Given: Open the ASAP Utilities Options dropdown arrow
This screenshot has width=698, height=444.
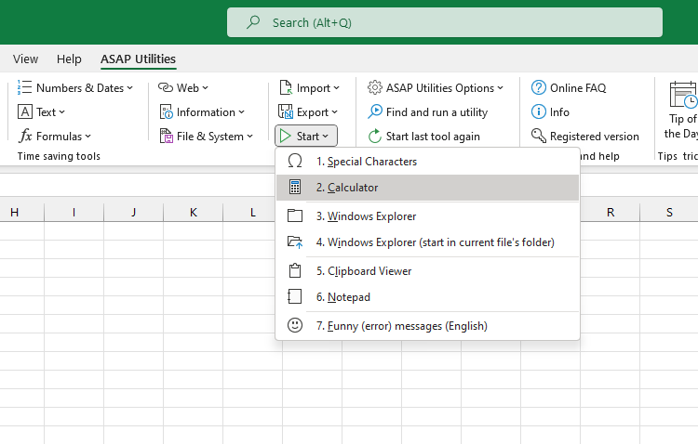Looking at the screenshot, I should (501, 88).
